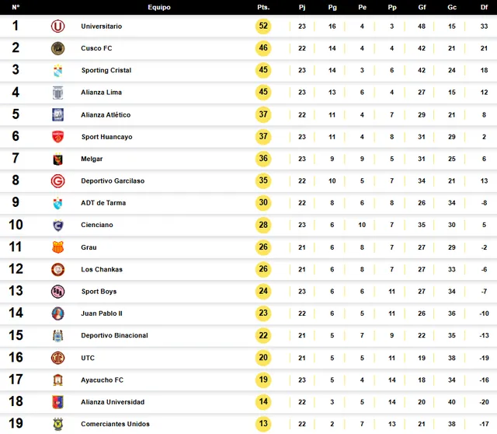
Task: Click the Cusco FC team logo
Action: click(57, 48)
